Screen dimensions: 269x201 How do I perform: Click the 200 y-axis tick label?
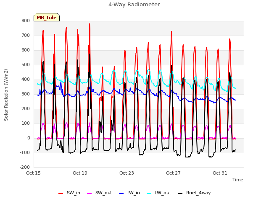tap(26, 109)
